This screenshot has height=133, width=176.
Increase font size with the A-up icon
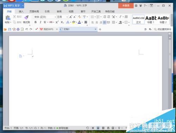[x=71, y=17]
